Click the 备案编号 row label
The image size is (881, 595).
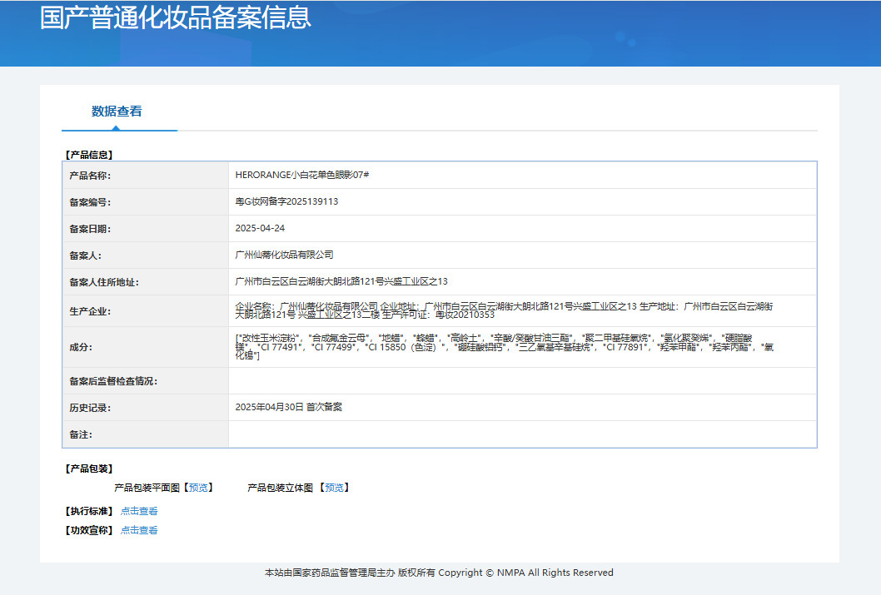coord(90,202)
